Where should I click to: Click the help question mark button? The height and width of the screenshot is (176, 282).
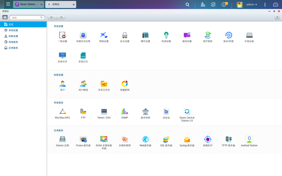[x=277, y=17]
